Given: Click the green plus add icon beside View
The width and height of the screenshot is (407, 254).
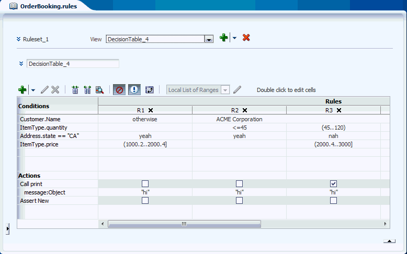Looking at the screenshot, I should [223, 38].
